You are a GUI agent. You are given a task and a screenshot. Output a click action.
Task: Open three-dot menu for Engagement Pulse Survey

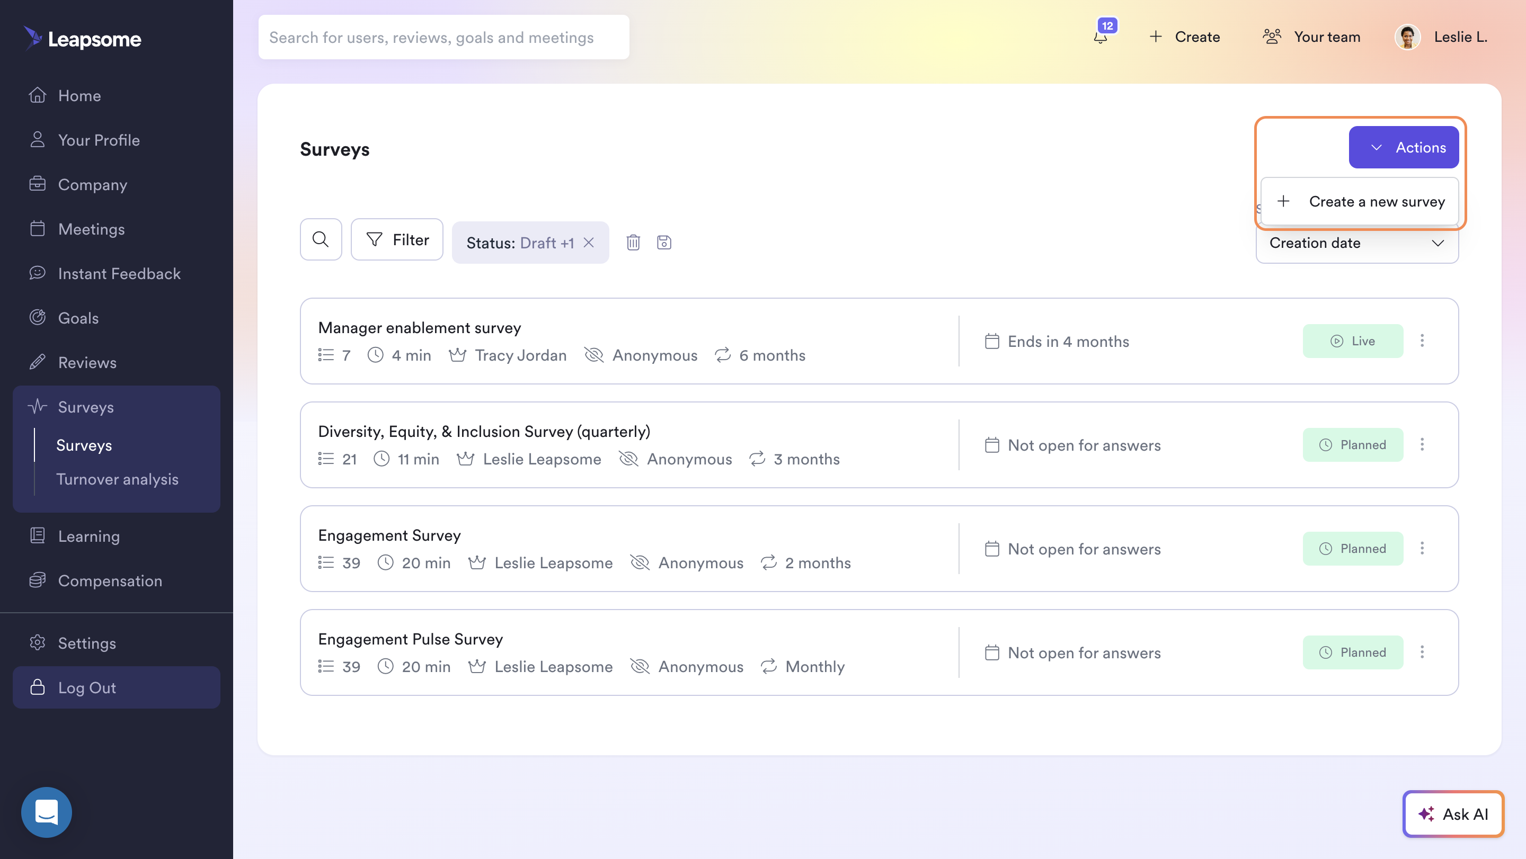tap(1422, 652)
